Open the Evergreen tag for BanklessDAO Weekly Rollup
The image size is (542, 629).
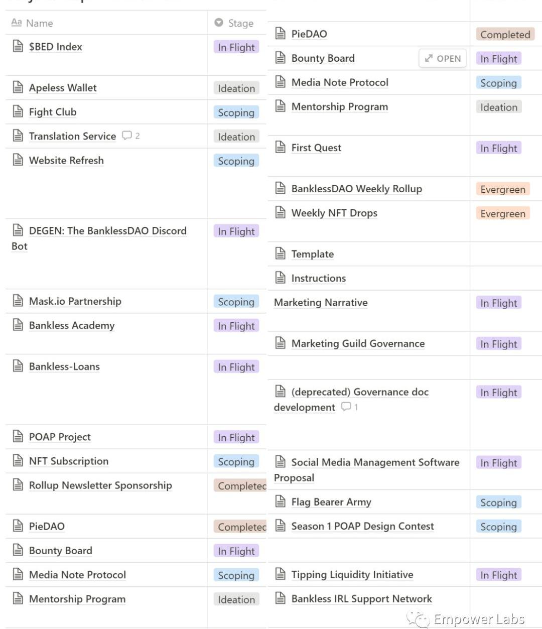pyautogui.click(x=502, y=189)
